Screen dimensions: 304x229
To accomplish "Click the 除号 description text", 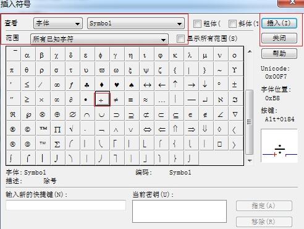I will point(50,181).
